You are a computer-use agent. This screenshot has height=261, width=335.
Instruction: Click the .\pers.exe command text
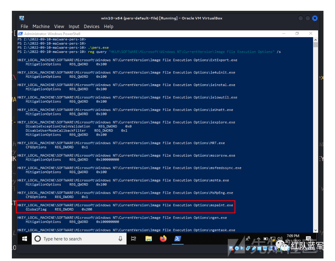click(x=98, y=48)
